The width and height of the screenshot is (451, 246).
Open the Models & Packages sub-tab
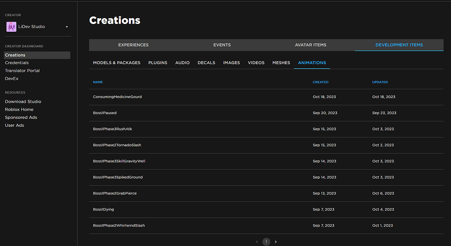pos(116,63)
